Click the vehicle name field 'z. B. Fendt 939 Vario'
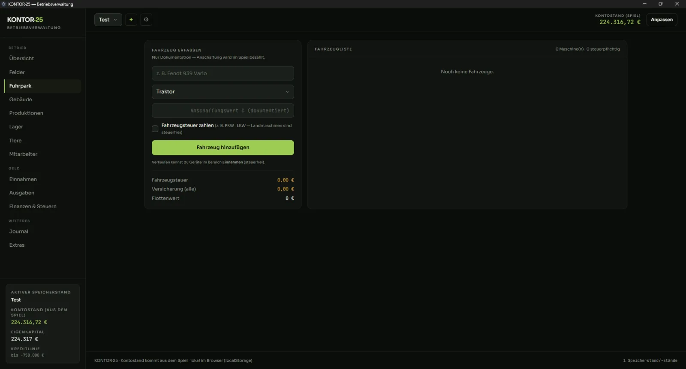The width and height of the screenshot is (686, 369). click(223, 73)
